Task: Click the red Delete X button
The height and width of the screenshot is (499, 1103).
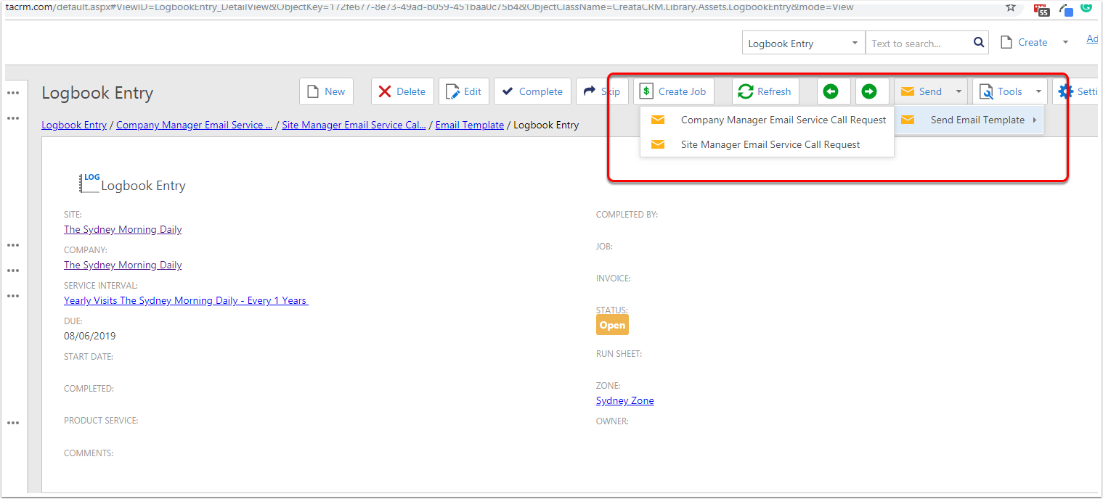Action: coord(402,91)
